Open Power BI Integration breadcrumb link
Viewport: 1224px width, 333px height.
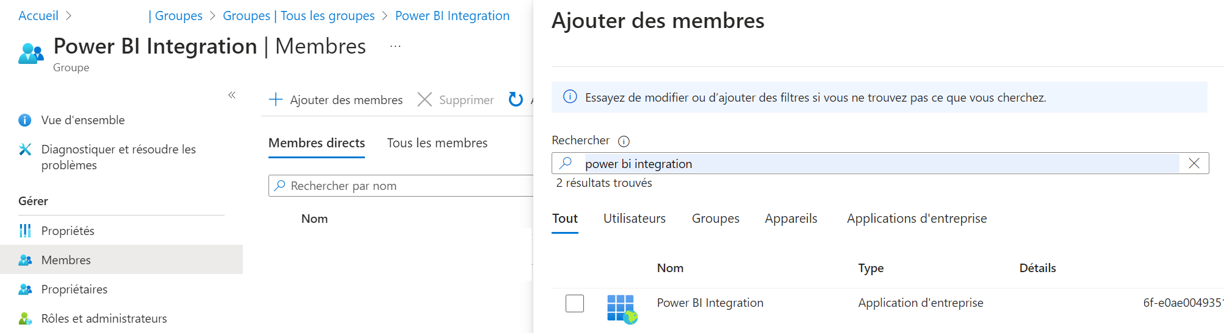[x=452, y=16]
